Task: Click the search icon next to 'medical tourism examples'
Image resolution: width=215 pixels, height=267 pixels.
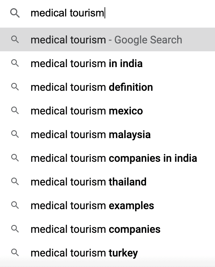Action: tap(14, 206)
